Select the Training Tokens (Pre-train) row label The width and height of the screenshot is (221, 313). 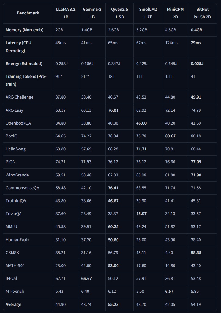26,80
